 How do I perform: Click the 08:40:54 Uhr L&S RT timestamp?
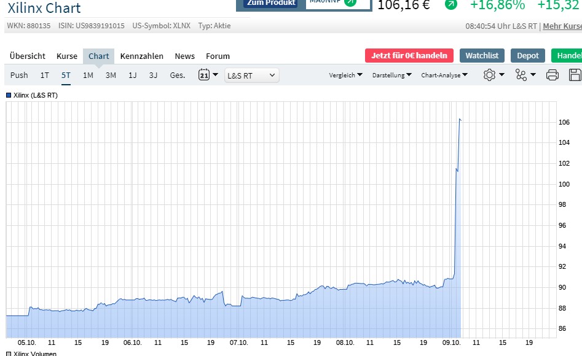[x=501, y=26]
